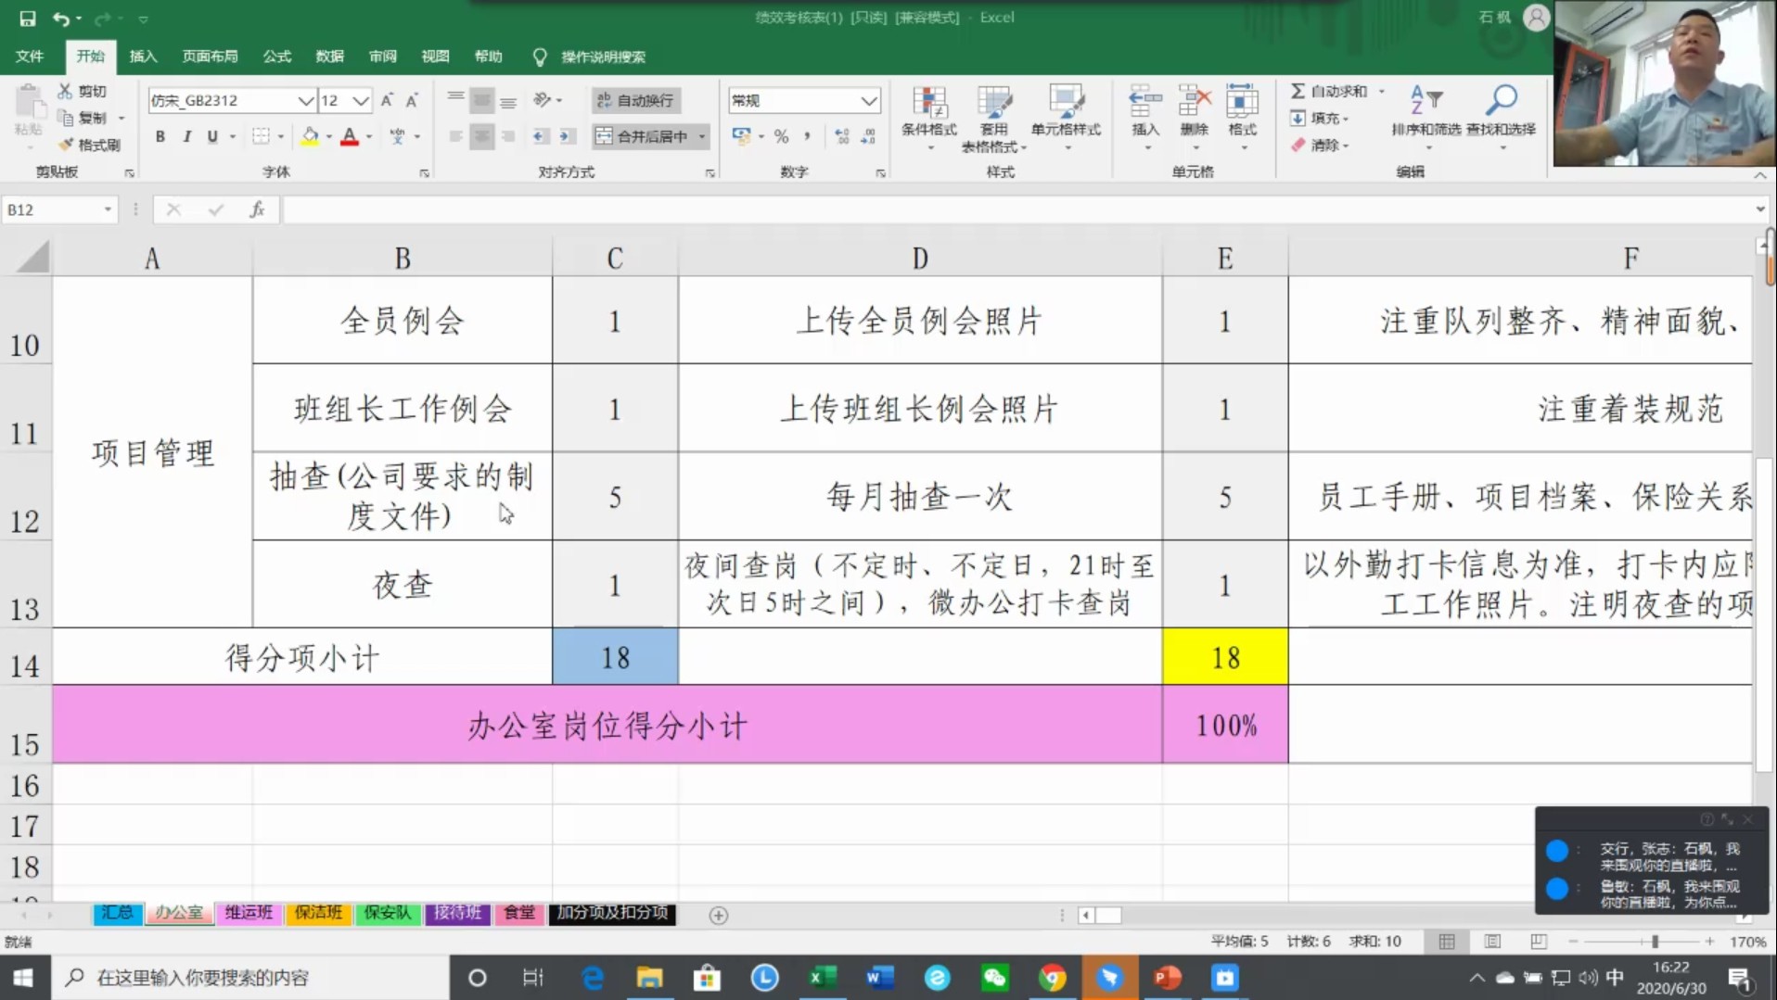Click the Conditional Formatting icon
The height and width of the screenshot is (1000, 1777).
coord(928,104)
